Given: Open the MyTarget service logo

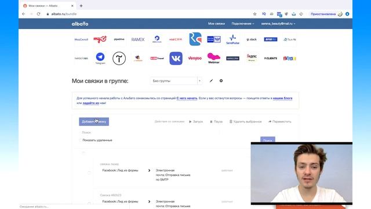Looking at the screenshot, I should 100,39.
